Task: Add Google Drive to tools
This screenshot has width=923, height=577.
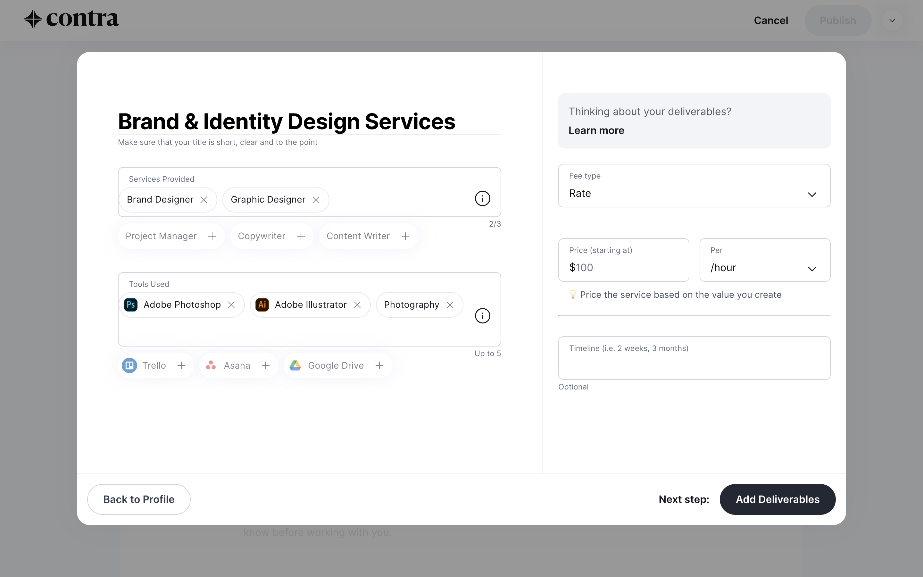Action: (379, 365)
